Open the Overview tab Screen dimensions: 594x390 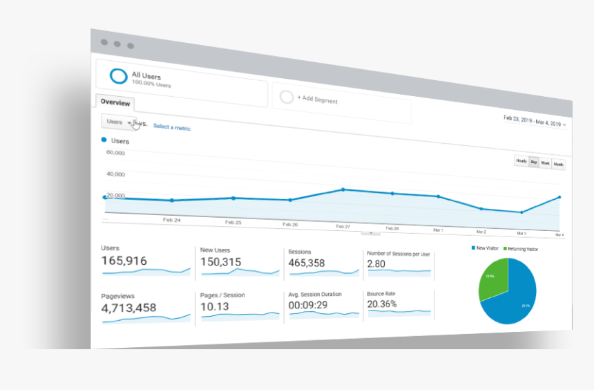(115, 102)
